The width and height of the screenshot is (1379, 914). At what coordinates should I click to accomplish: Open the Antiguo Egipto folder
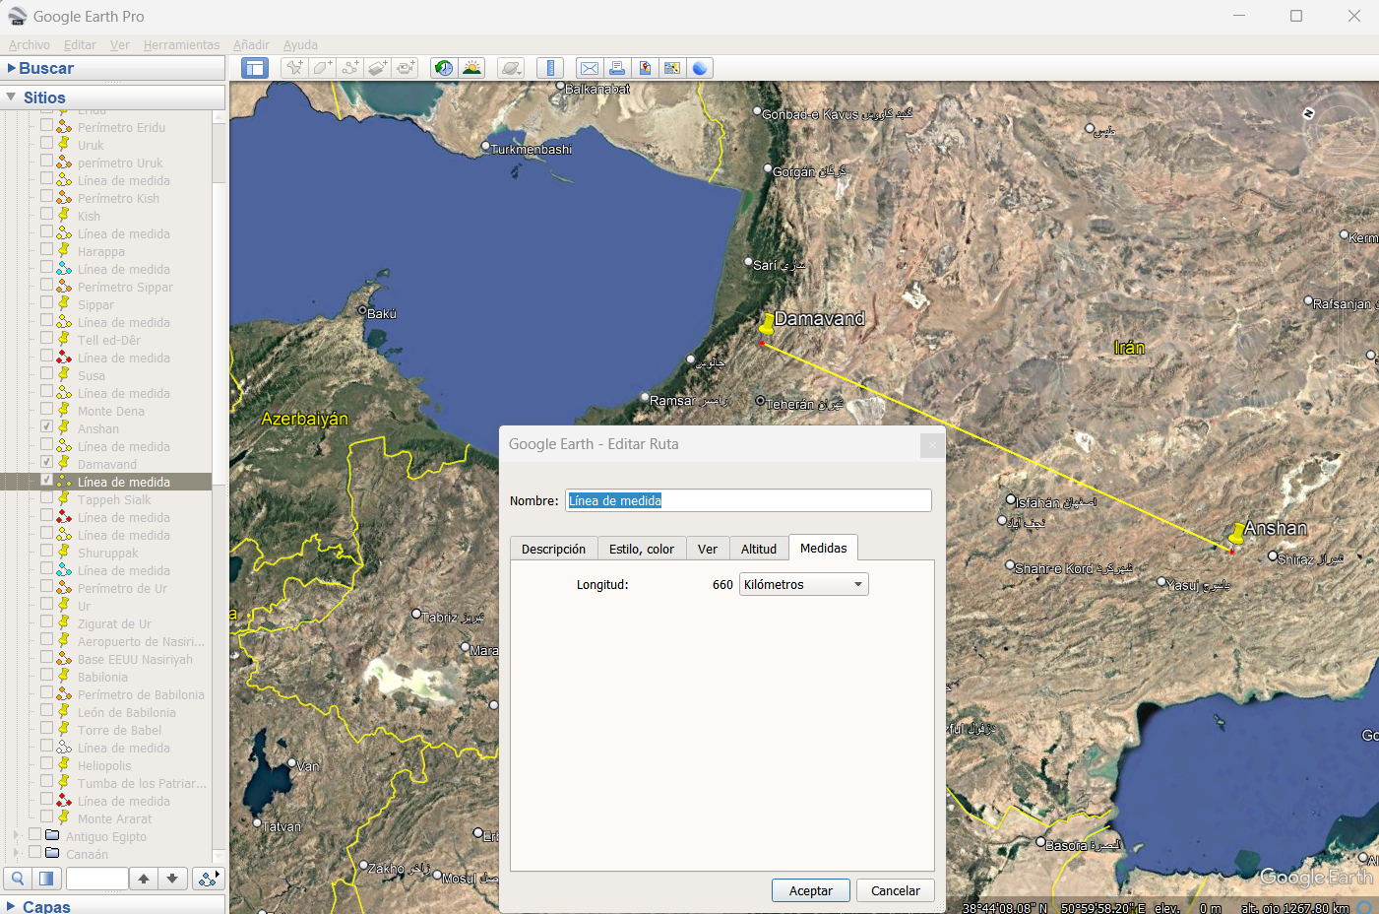[x=106, y=836]
